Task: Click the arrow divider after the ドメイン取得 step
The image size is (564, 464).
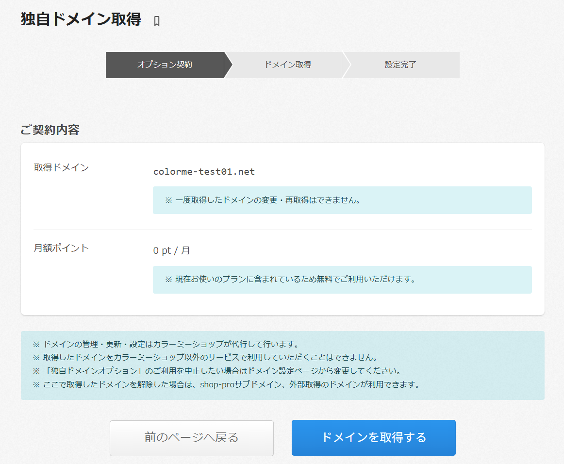Action: (x=346, y=65)
